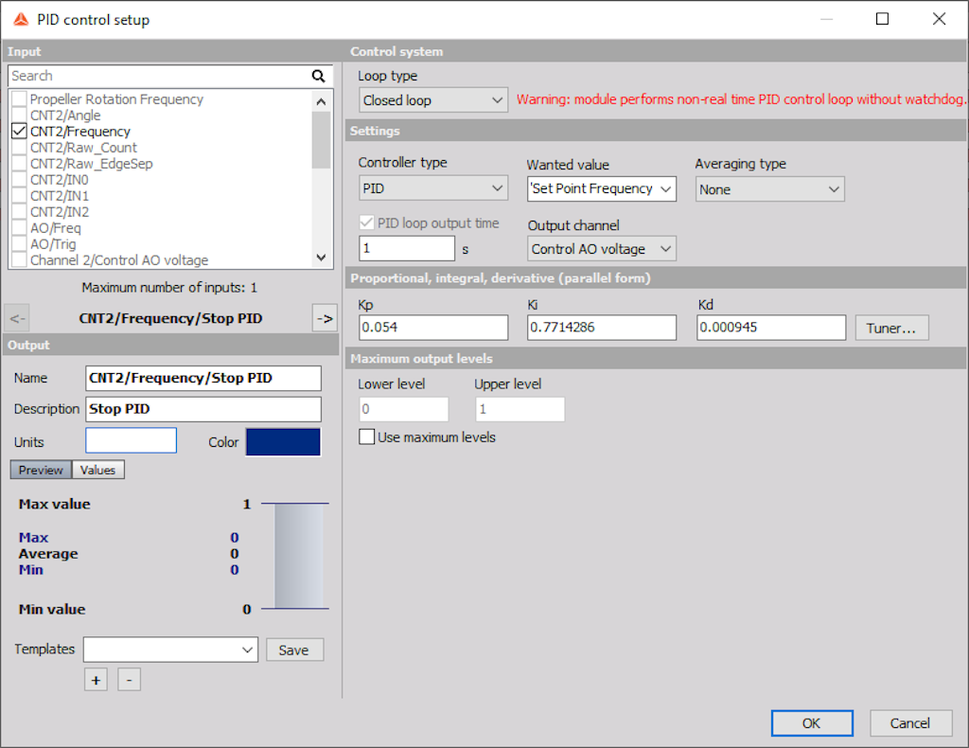This screenshot has width=969, height=748.
Task: Check the CNT2/Raw_EdgeSep input
Action: (19, 163)
